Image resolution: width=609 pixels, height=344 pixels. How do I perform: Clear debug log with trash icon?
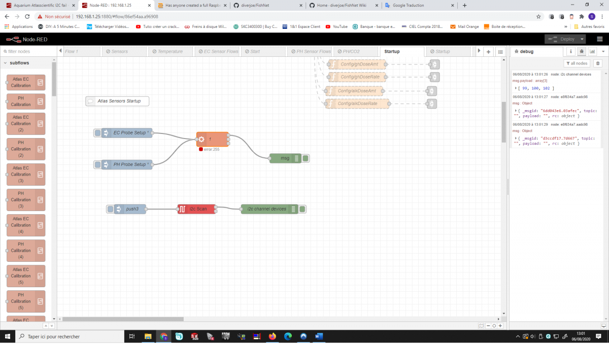point(597,63)
